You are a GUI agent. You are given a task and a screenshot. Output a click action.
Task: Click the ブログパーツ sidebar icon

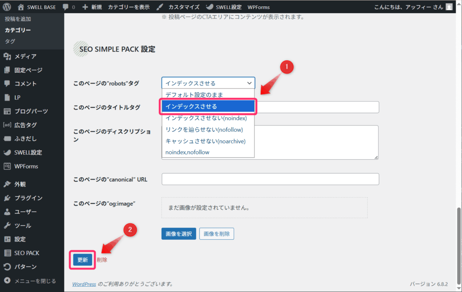tap(7, 111)
